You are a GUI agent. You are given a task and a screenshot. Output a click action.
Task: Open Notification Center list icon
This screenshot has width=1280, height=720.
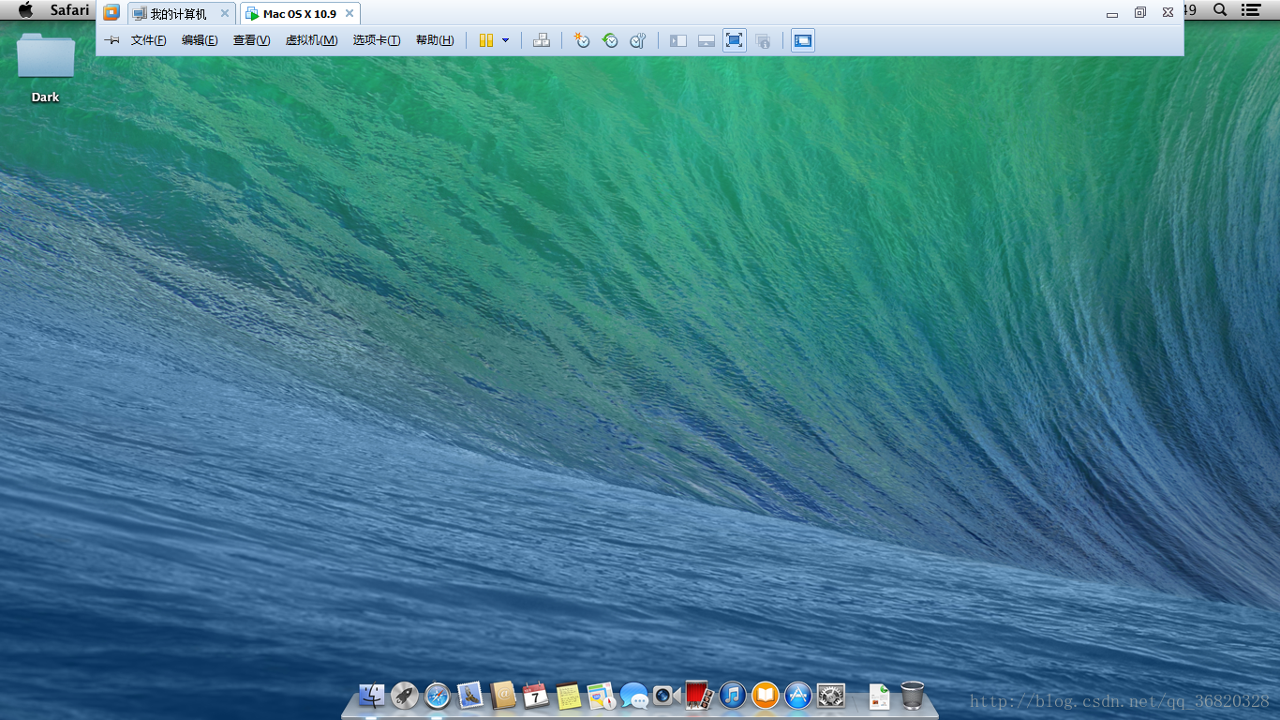click(1251, 10)
